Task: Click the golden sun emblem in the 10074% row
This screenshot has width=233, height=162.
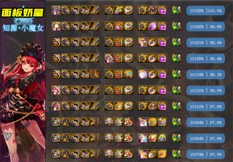Action: point(162,154)
